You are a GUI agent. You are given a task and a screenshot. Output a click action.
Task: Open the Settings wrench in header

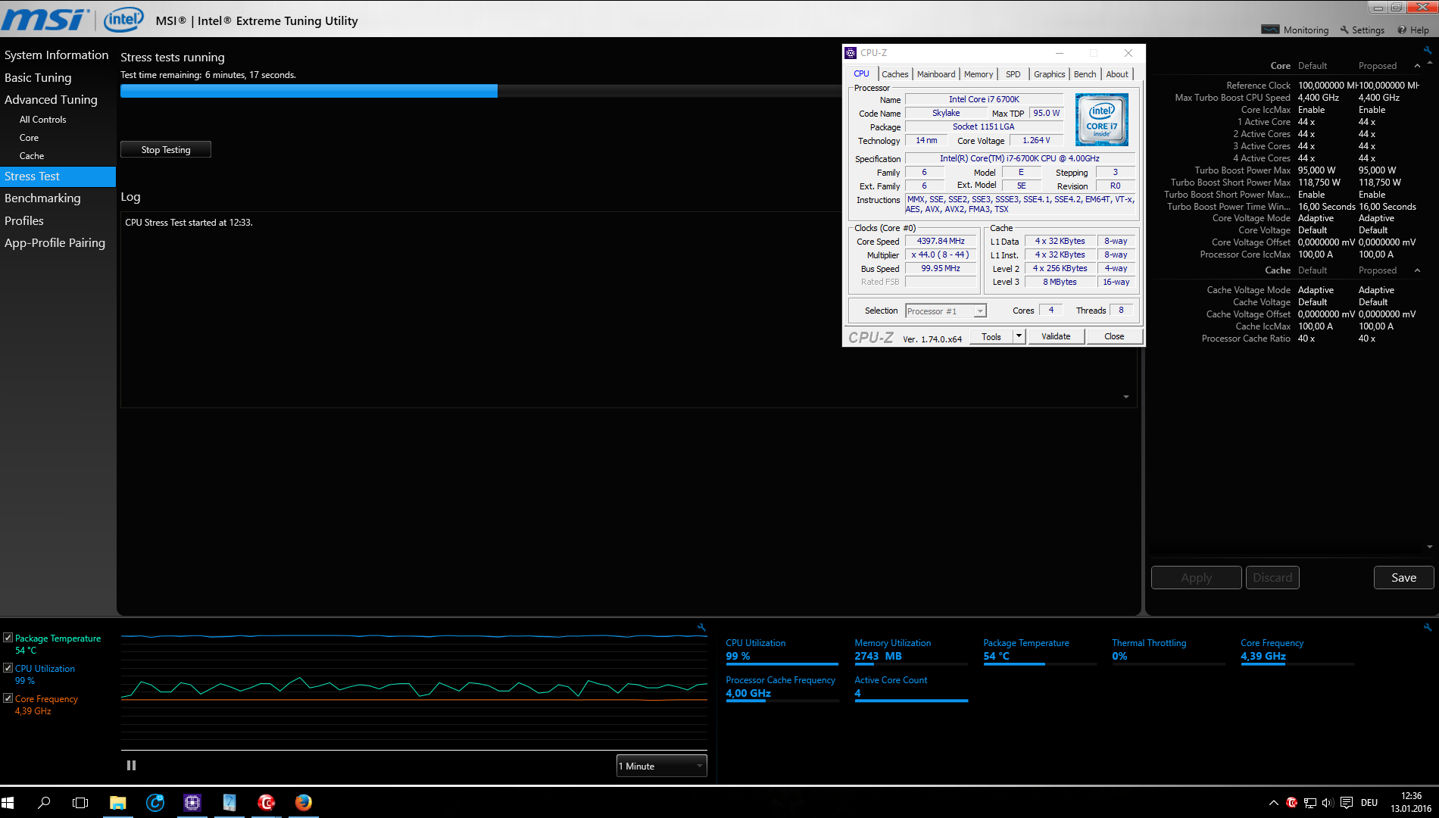tap(1344, 30)
